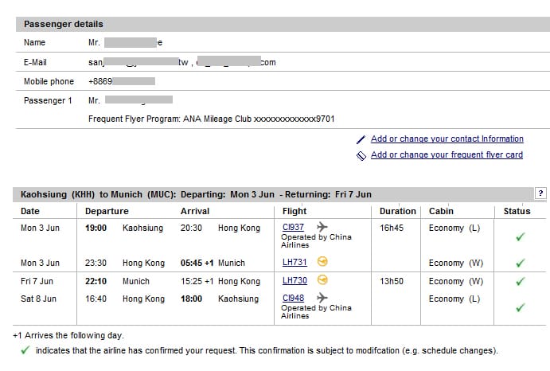Click the 18:00 Kaohsiung arrival time
Viewport: 550px width, 371px height.
[191, 299]
